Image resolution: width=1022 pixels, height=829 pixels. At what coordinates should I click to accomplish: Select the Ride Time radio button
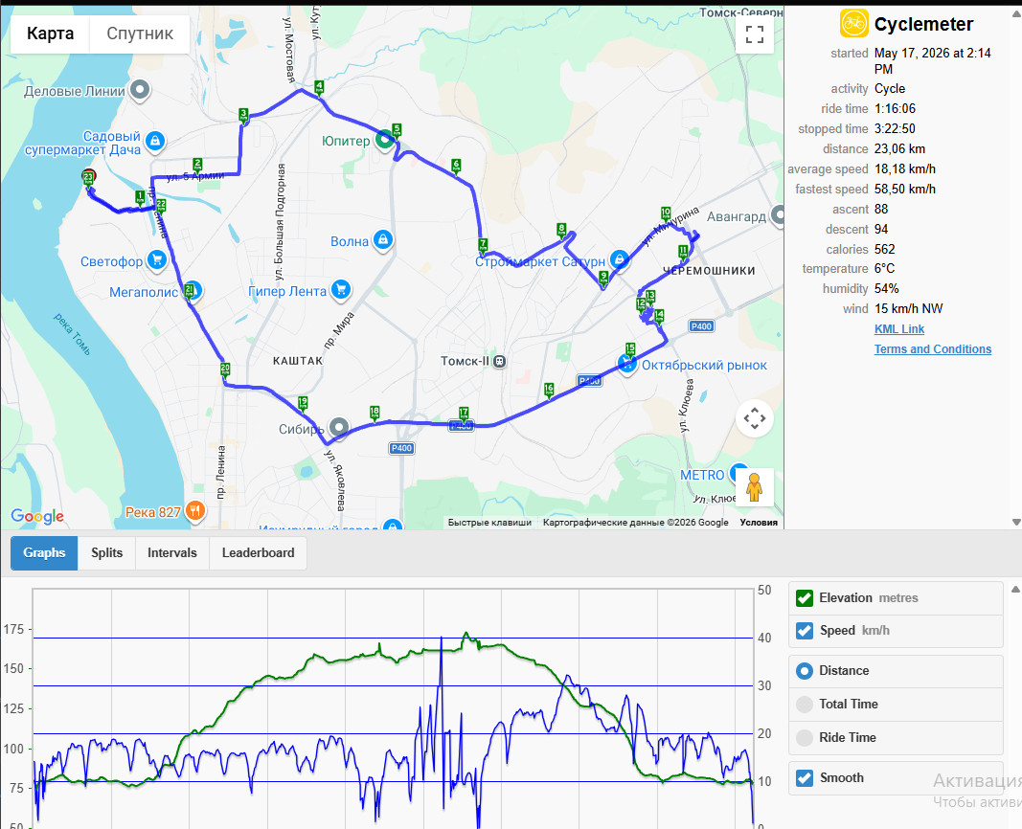[x=805, y=737]
